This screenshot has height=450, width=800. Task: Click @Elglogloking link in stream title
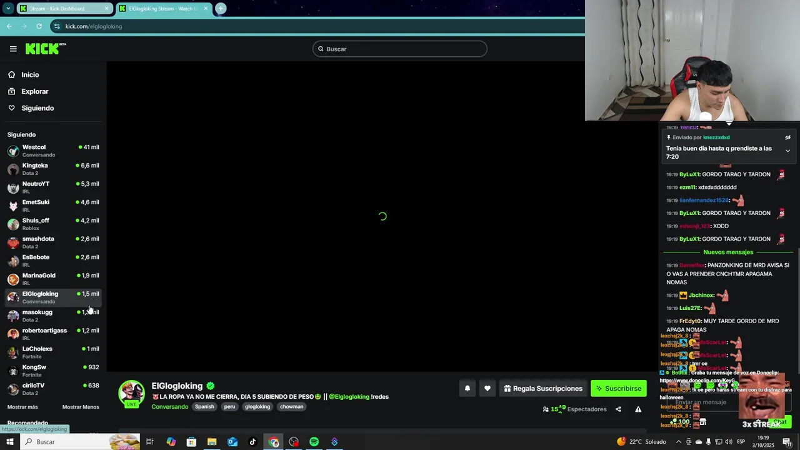[349, 397]
